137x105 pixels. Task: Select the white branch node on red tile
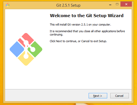(x=26, y=43)
